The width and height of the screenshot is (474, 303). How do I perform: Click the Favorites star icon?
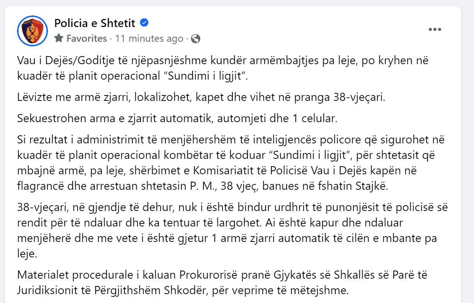click(x=59, y=38)
